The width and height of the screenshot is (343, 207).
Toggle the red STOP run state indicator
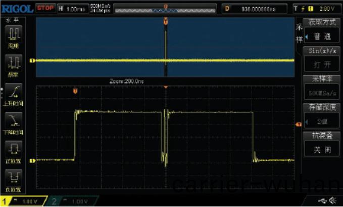45,8
